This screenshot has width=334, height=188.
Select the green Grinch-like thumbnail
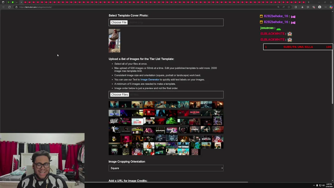coord(172,121)
